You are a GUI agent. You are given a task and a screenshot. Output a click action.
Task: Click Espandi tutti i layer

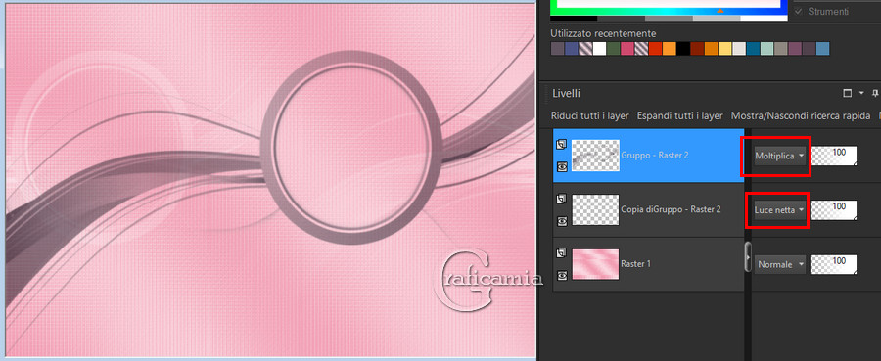(680, 116)
